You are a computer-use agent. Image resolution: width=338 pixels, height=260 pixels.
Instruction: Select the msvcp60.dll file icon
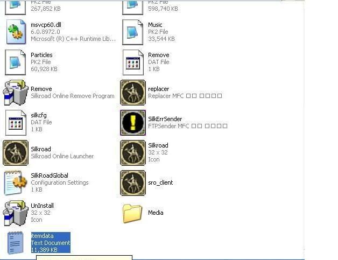16,32
